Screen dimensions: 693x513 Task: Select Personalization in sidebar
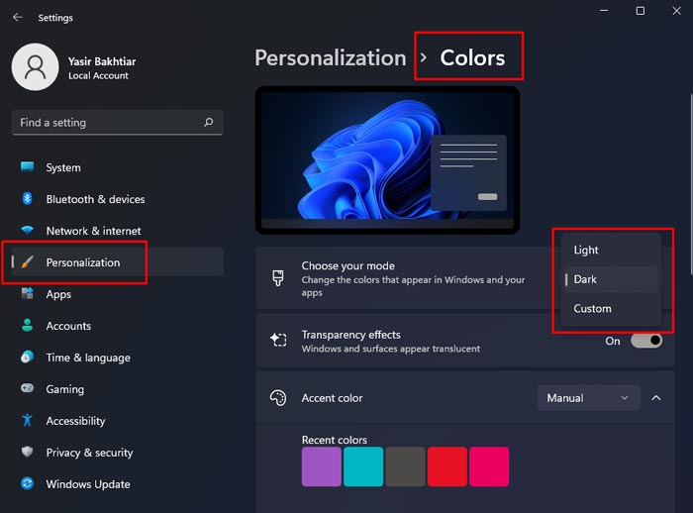click(117, 262)
